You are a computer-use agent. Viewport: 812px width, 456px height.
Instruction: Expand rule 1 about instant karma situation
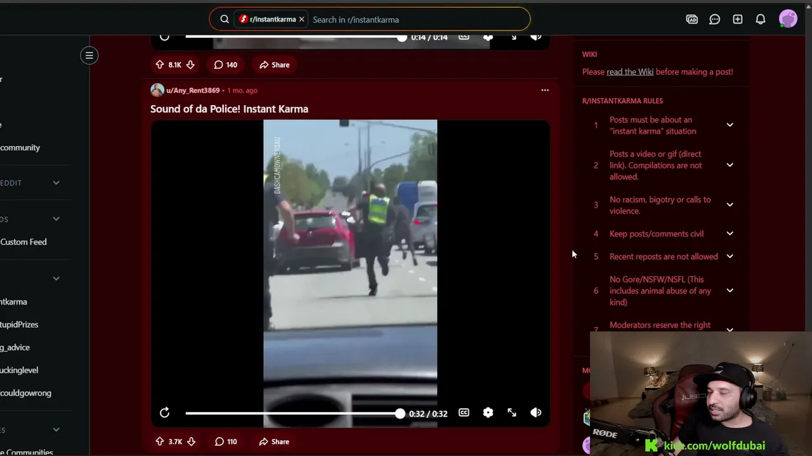pos(730,125)
